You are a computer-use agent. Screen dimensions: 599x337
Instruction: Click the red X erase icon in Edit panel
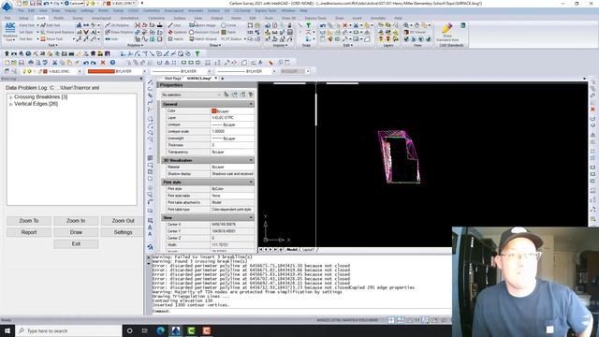pos(345,25)
